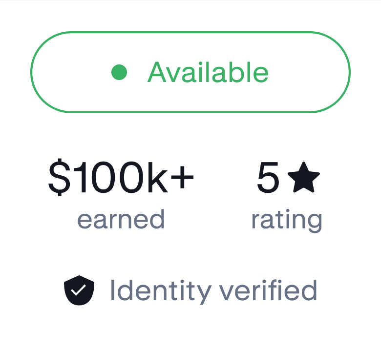
Task: Click the black star rating icon
Action: click(x=303, y=179)
